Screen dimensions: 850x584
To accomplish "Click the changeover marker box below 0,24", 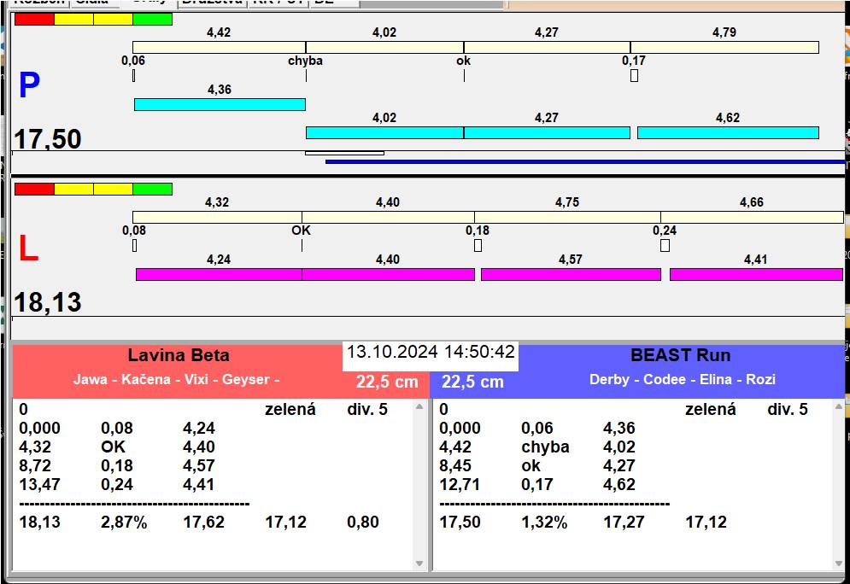I will click(x=665, y=246).
